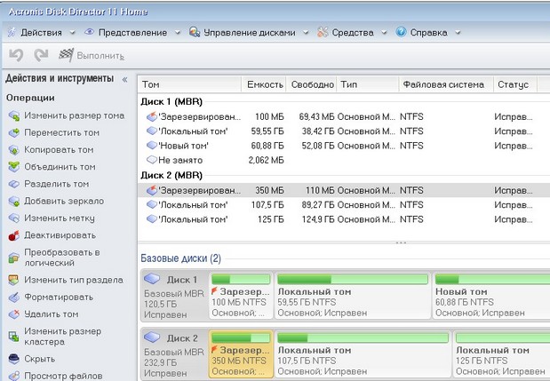
Task: Open the Управление дисками menu
Action: 250,33
